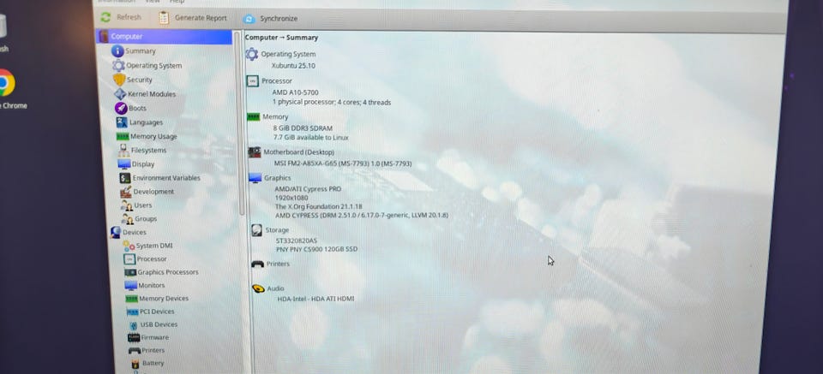Click the Operating System heading in summary
Screen dimensions: 823x374
(x=288, y=54)
